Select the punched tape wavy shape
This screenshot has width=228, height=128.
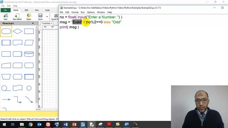tap(17, 88)
